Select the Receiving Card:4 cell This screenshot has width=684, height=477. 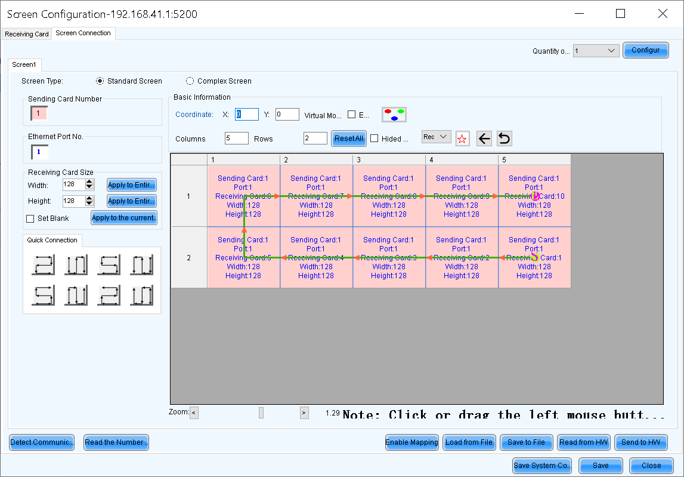pyautogui.click(x=316, y=258)
